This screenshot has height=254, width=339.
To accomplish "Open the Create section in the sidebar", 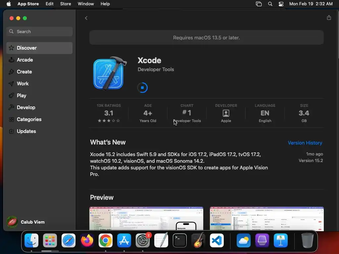I will (39, 72).
